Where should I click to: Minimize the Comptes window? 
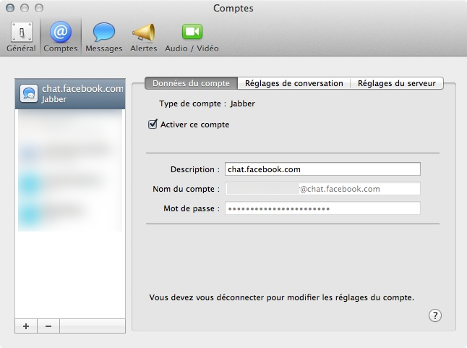point(25,8)
